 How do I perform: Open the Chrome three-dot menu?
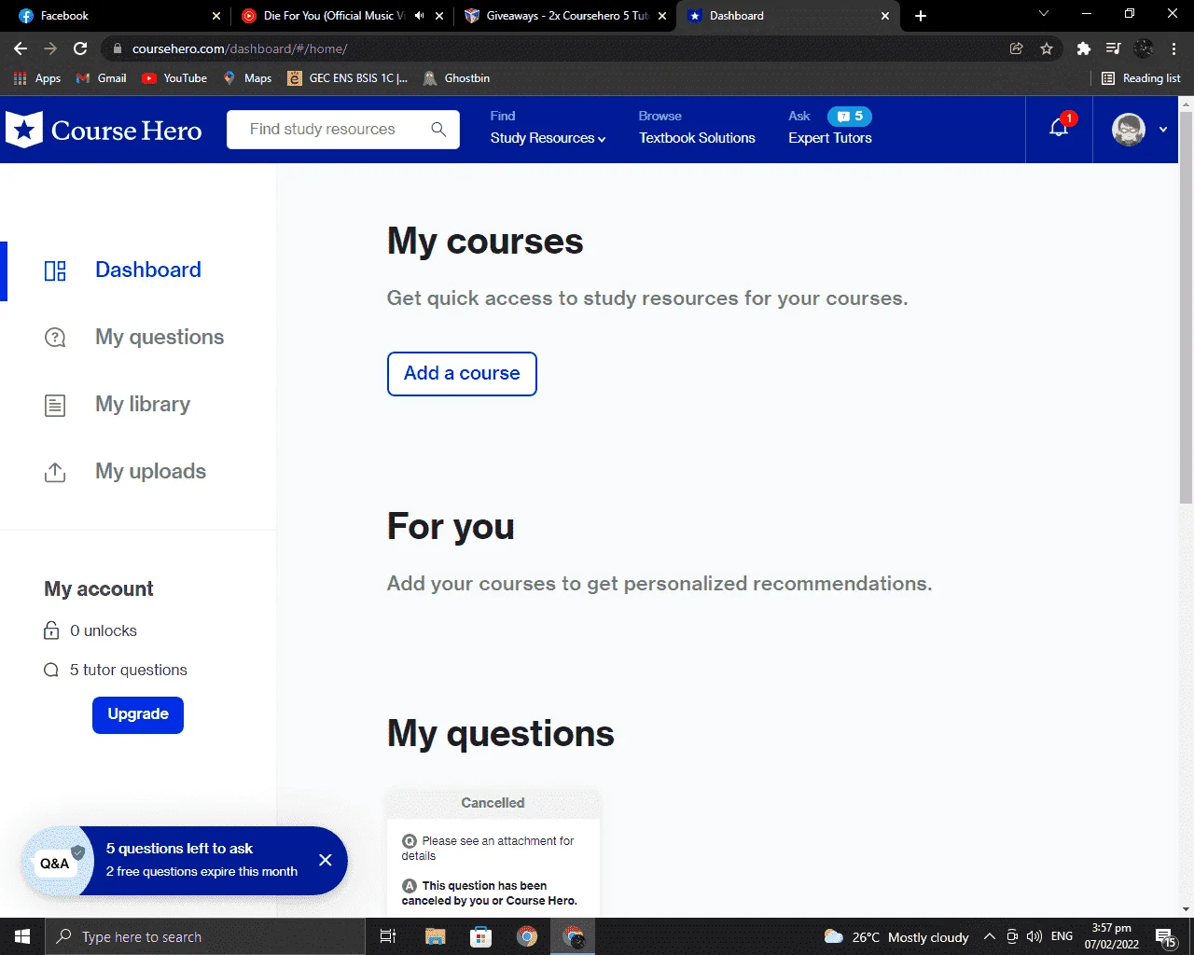[1173, 48]
